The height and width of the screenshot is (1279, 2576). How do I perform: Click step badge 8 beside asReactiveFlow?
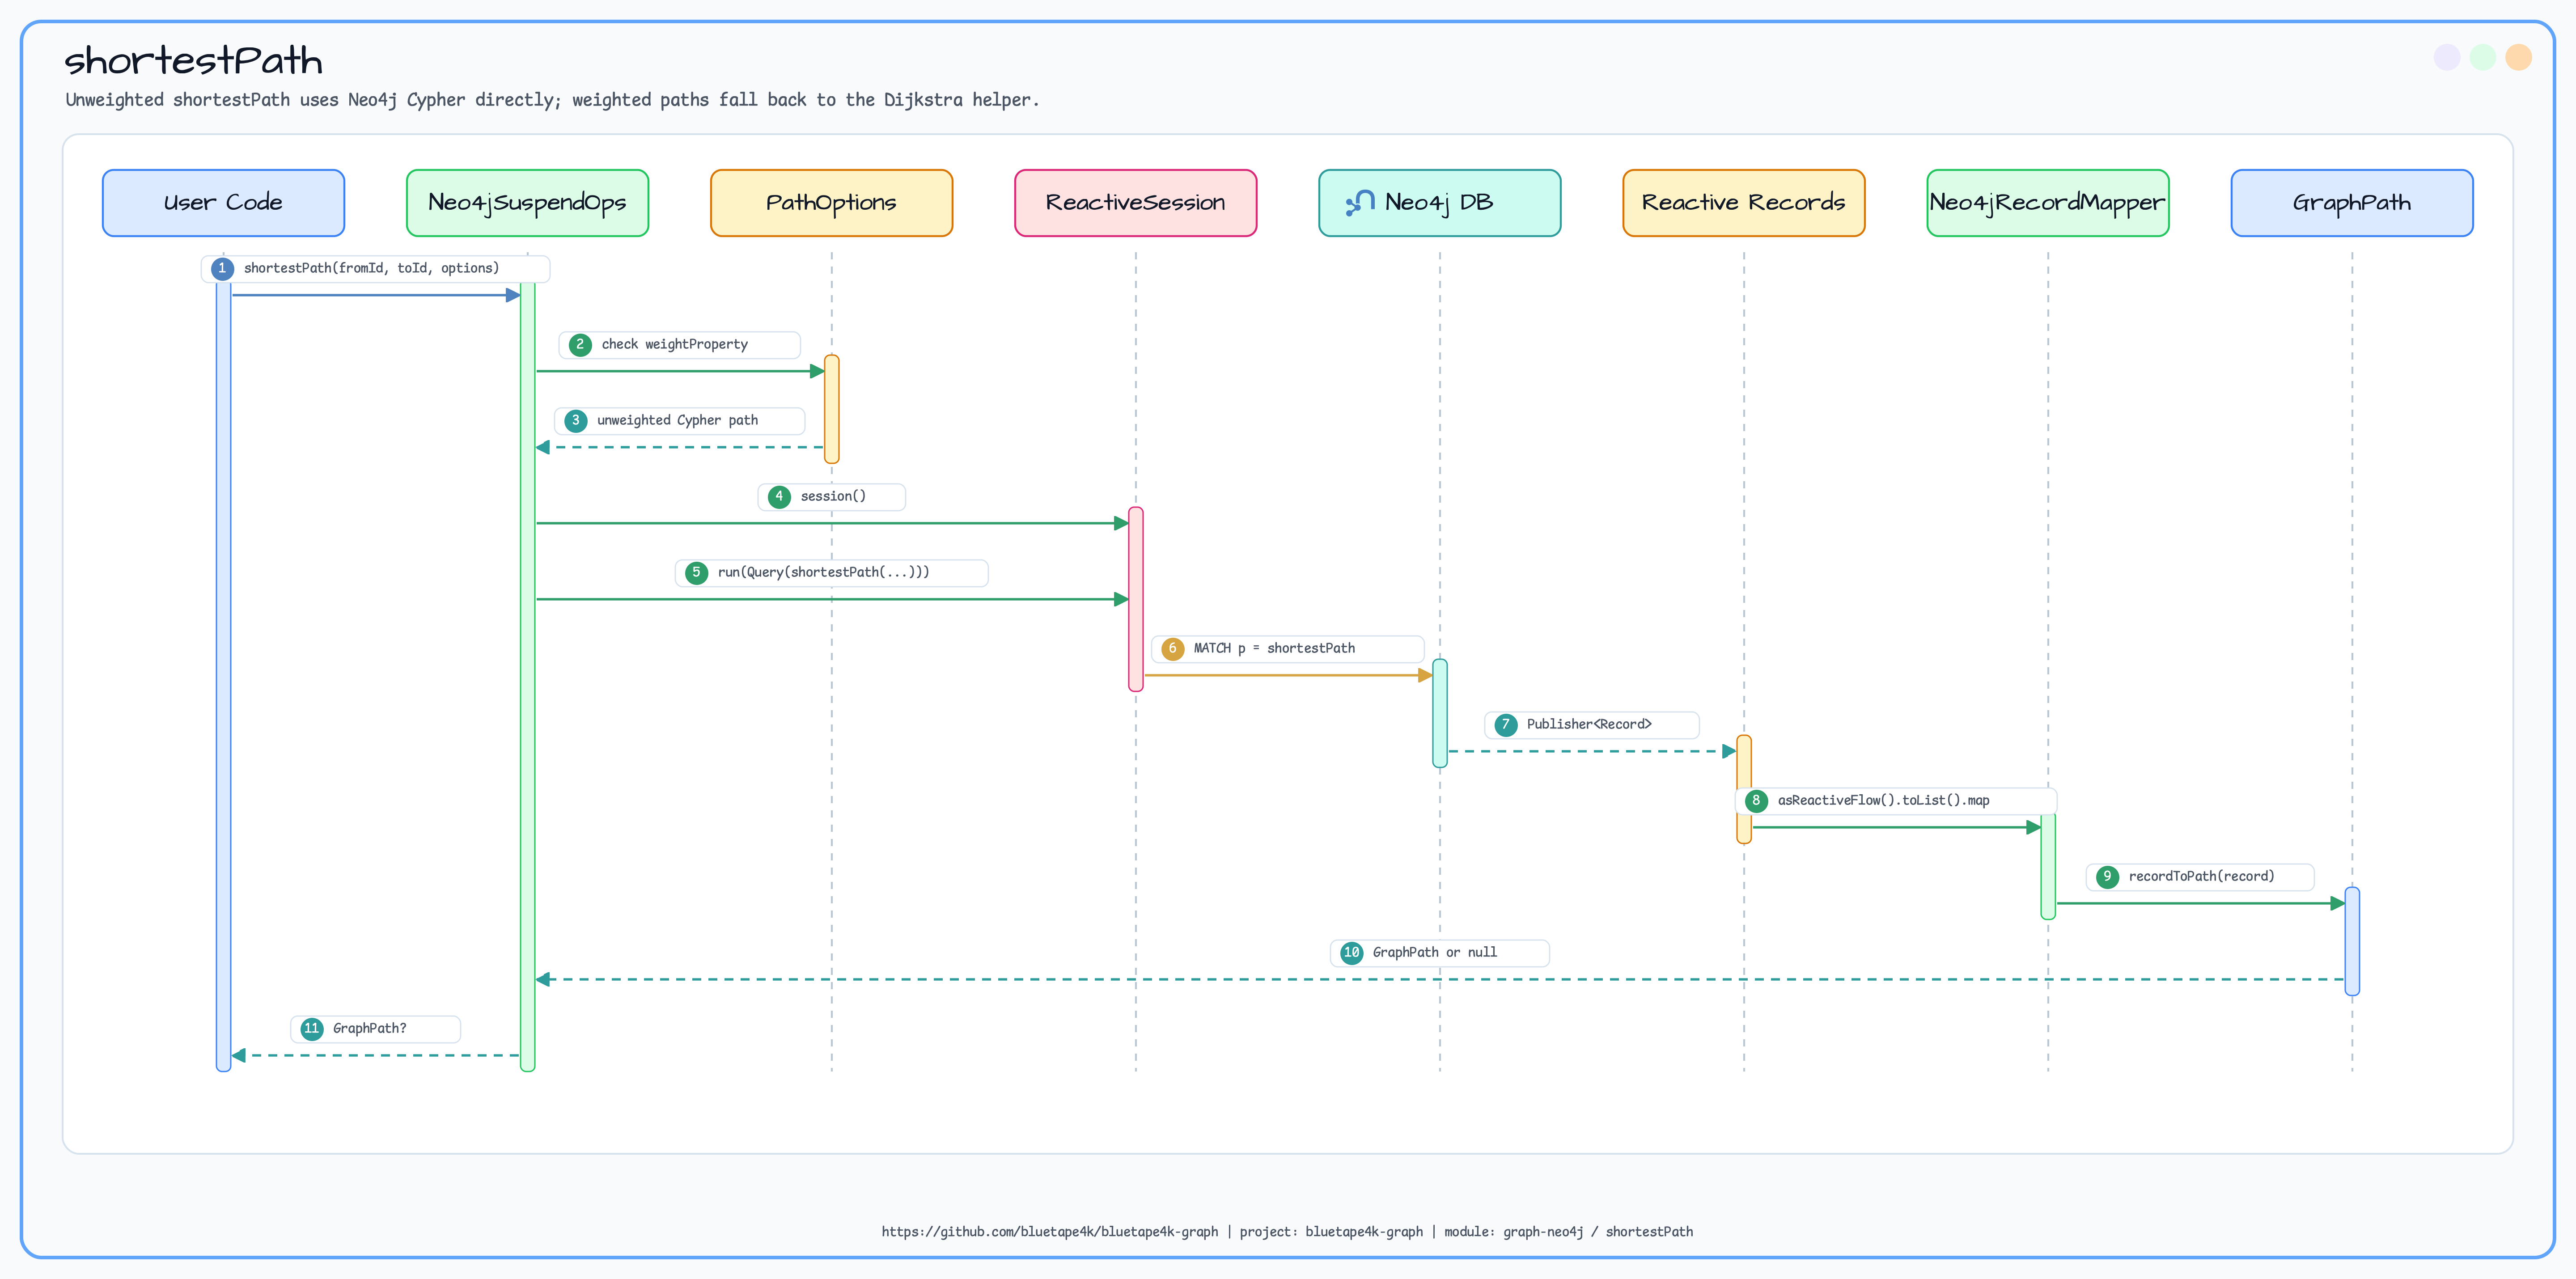(x=1756, y=801)
